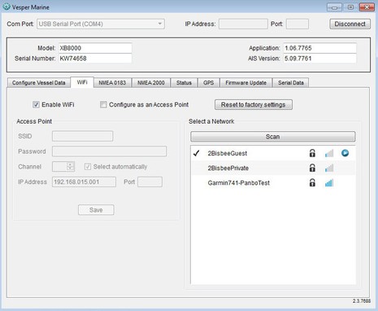This screenshot has height=311, width=378.
Task: Select the Garmin741-PanboTest network
Action: tap(273, 183)
